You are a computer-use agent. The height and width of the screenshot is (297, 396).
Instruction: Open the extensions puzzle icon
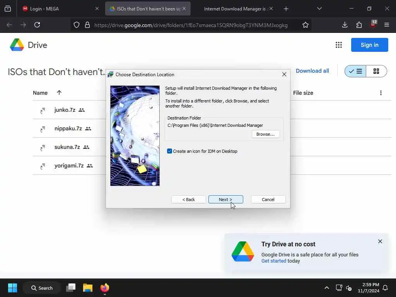point(359,25)
